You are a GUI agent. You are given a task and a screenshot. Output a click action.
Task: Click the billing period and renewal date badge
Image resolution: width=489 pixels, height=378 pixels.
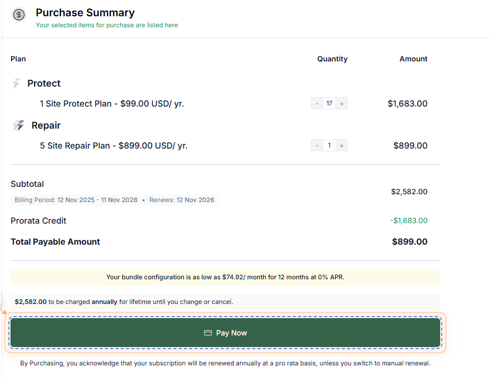point(115,199)
